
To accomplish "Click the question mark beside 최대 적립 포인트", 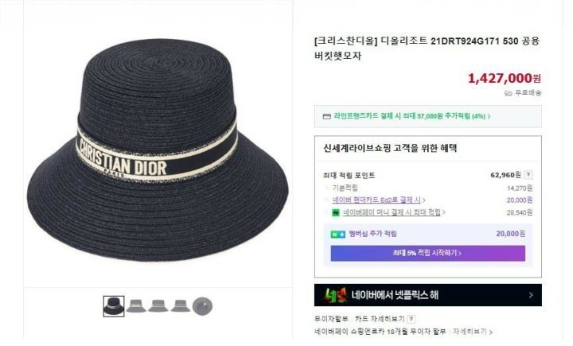I will (x=528, y=175).
